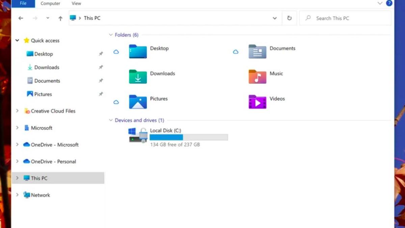Select Network in the sidebar
This screenshot has width=405, height=228.
point(41,195)
